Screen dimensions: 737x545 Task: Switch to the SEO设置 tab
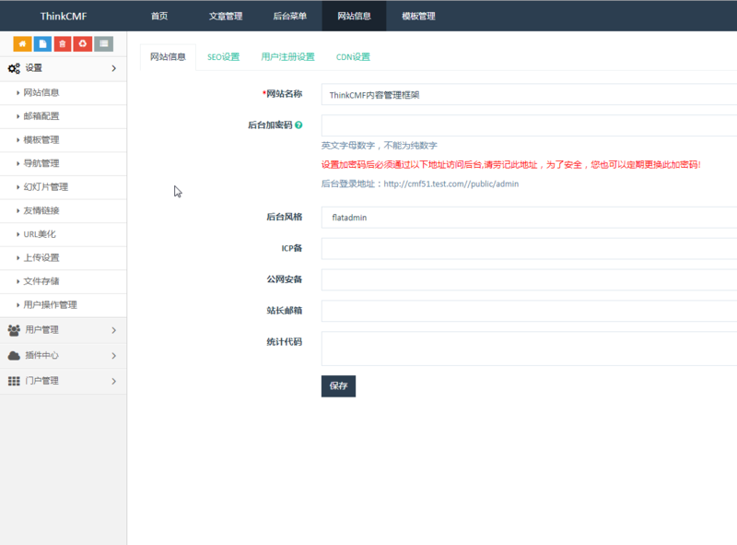[223, 57]
